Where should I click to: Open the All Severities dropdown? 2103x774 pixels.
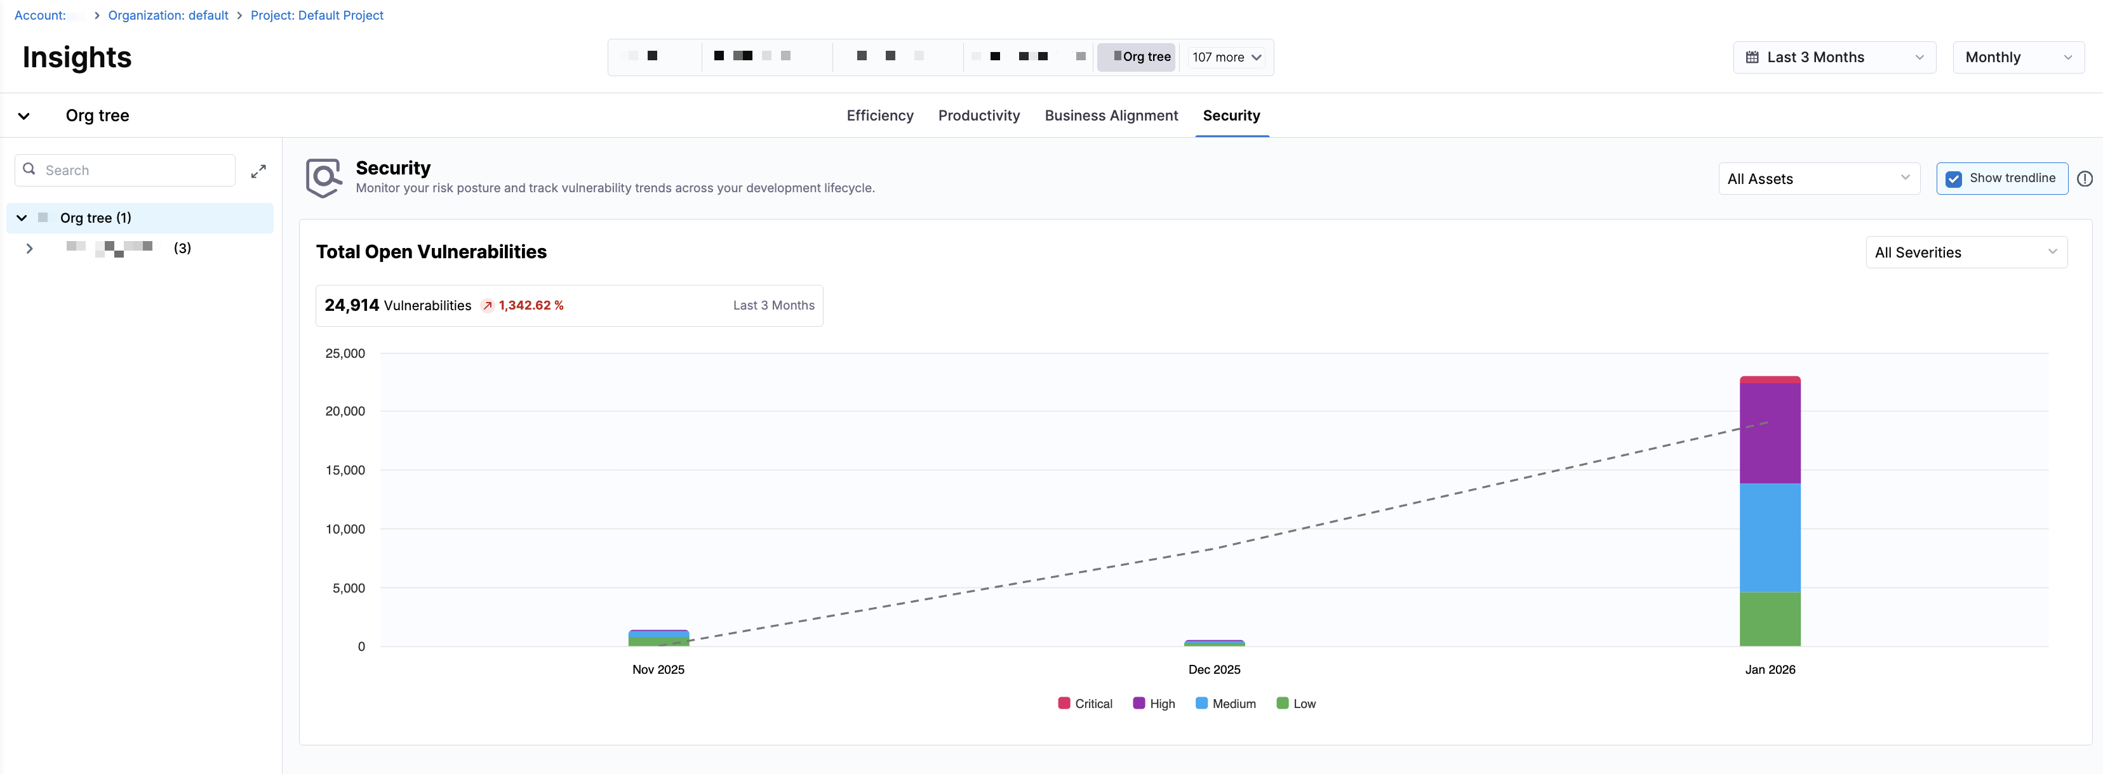[x=1965, y=253]
